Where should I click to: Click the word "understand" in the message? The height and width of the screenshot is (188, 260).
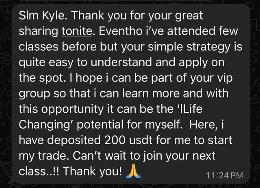pyautogui.click(x=121, y=62)
